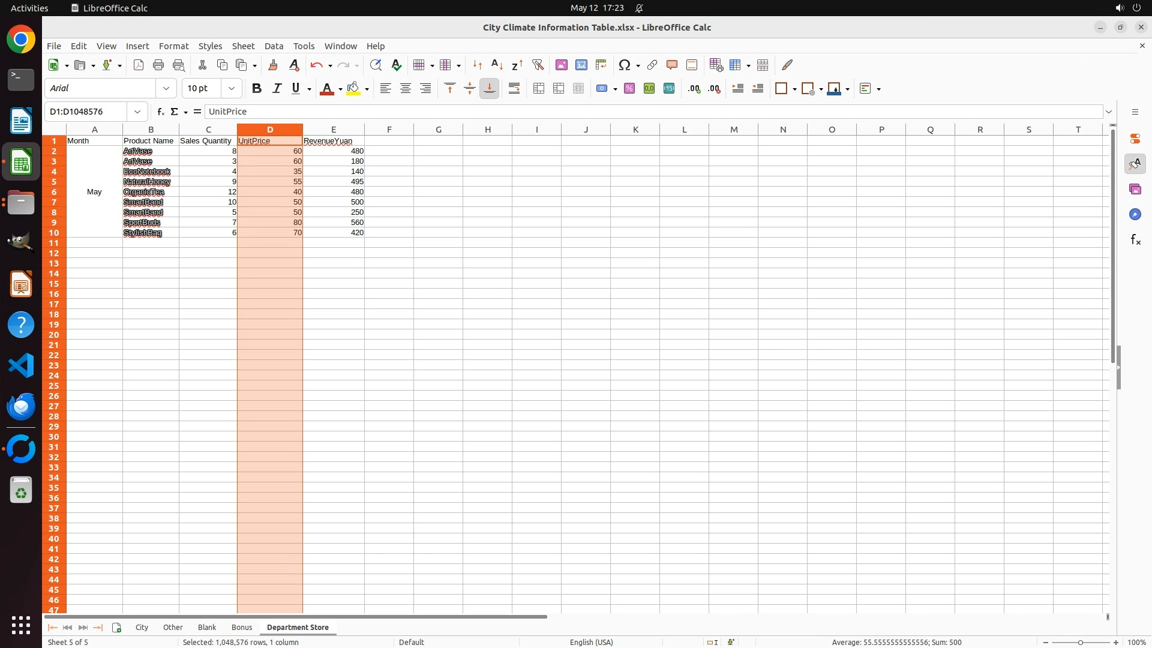Click inside the formula input line
1152x648 pixels.
(x=600, y=112)
